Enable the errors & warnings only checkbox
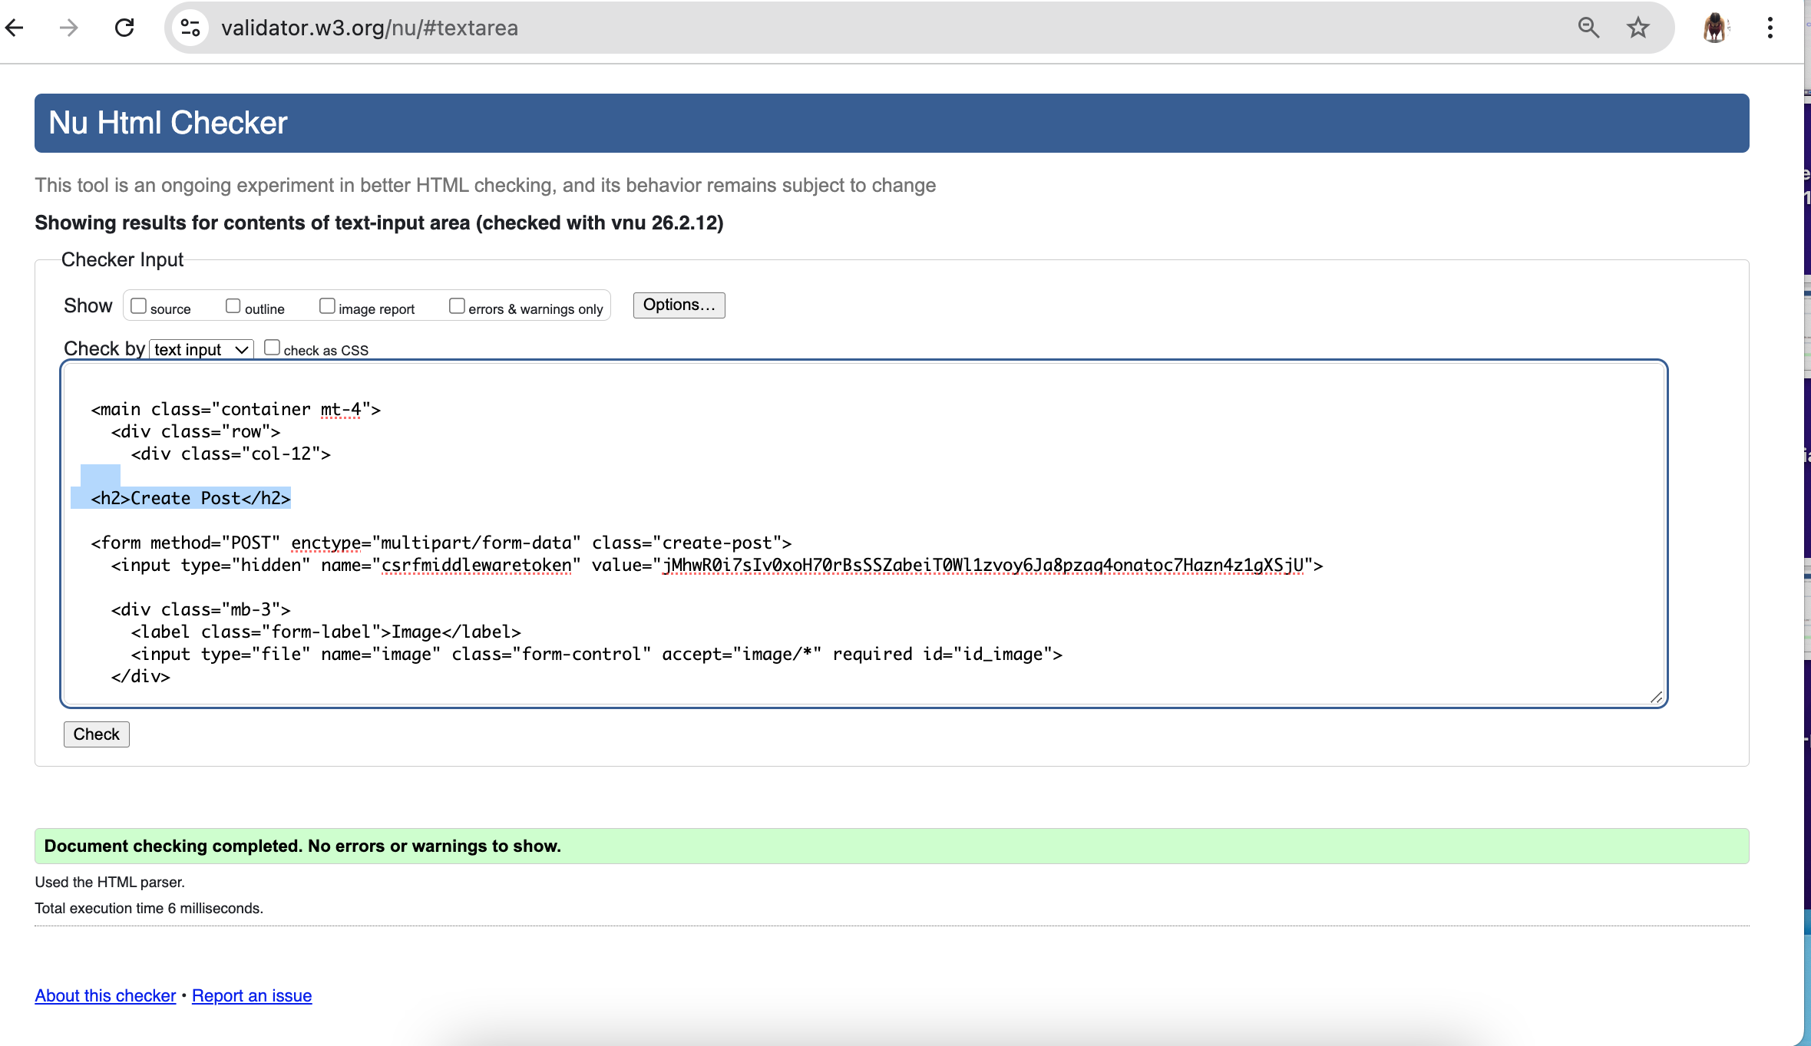This screenshot has width=1811, height=1046. 456,305
